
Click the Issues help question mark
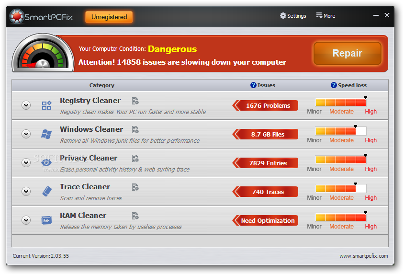[253, 85]
